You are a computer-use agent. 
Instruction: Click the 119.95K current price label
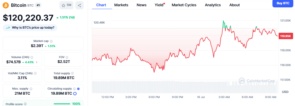point(285,36)
